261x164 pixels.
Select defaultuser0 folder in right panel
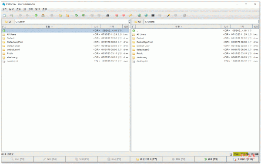click(195, 49)
